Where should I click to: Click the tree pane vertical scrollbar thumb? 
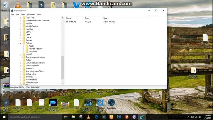pyautogui.click(x=62, y=67)
